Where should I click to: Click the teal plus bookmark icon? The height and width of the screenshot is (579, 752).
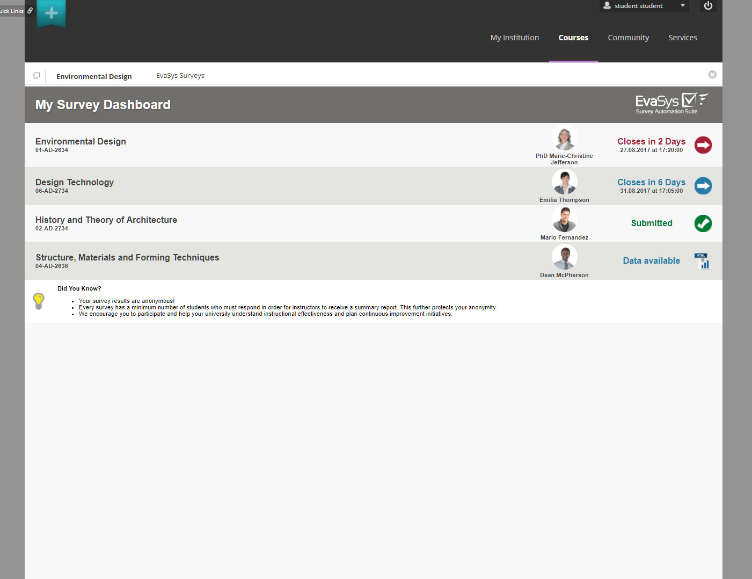click(52, 13)
